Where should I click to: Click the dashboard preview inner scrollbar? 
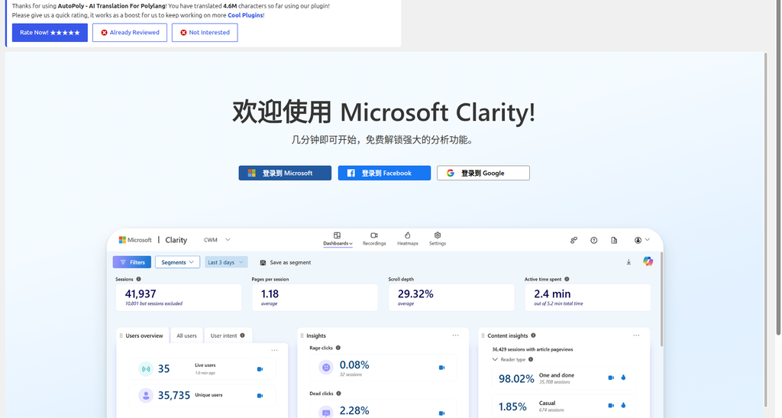coord(662,300)
